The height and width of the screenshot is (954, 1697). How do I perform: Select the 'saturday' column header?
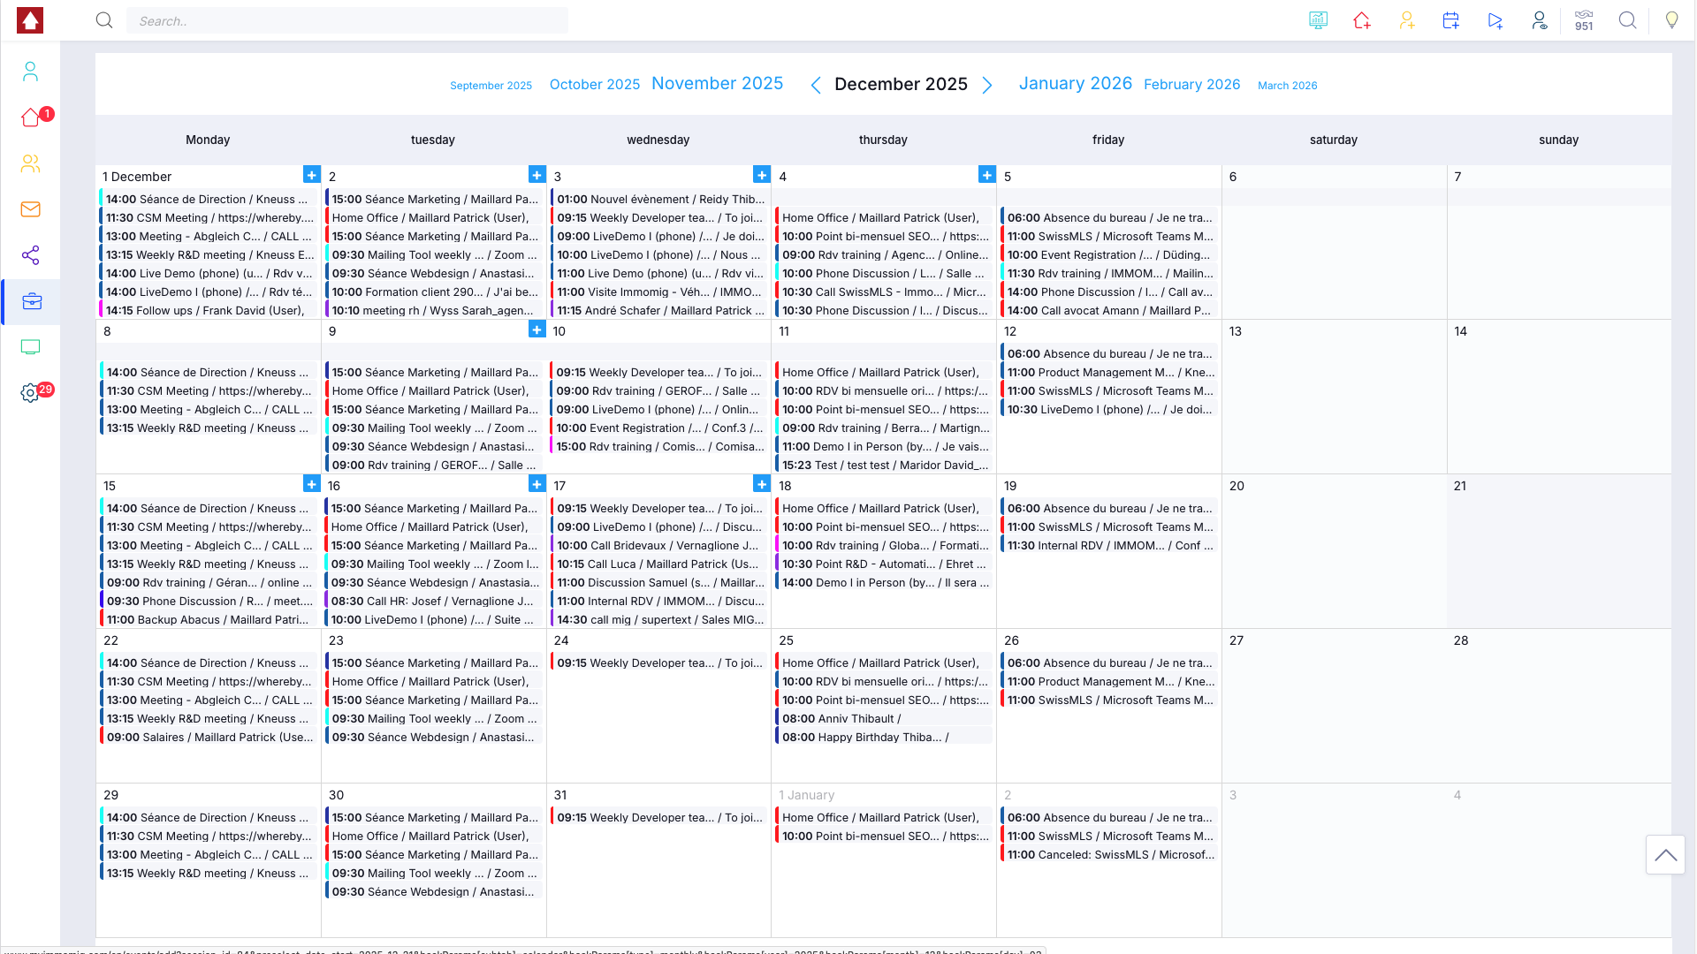click(x=1333, y=140)
